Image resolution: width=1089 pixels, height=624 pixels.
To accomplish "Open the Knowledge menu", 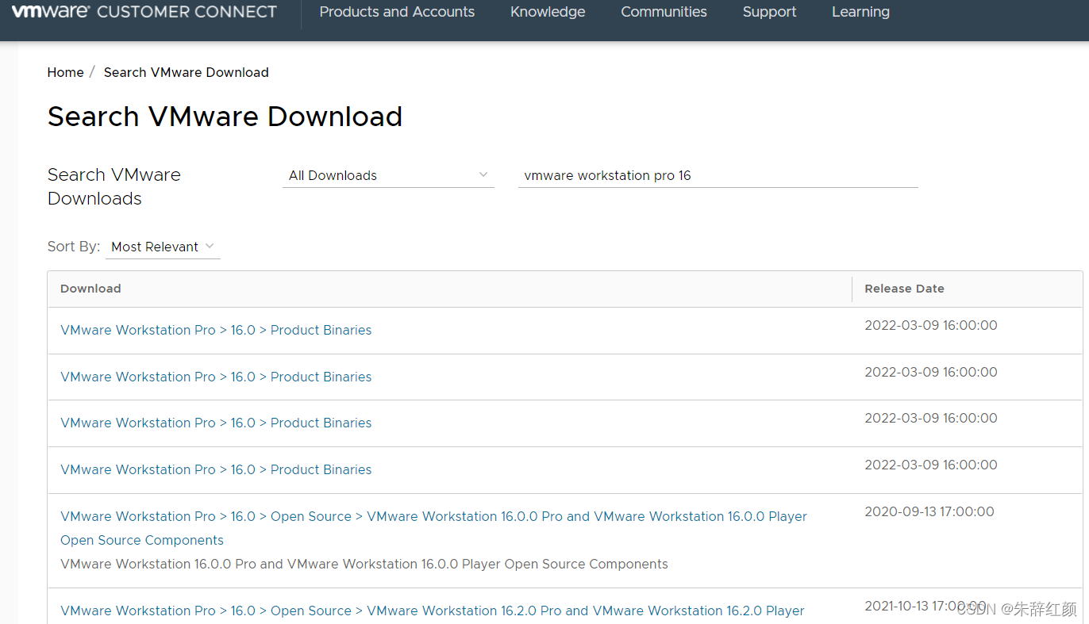I will point(548,12).
